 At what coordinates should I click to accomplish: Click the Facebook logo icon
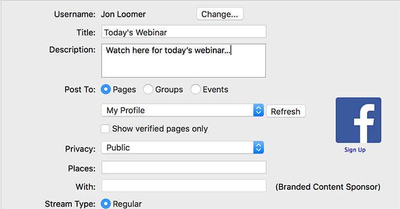(358, 120)
